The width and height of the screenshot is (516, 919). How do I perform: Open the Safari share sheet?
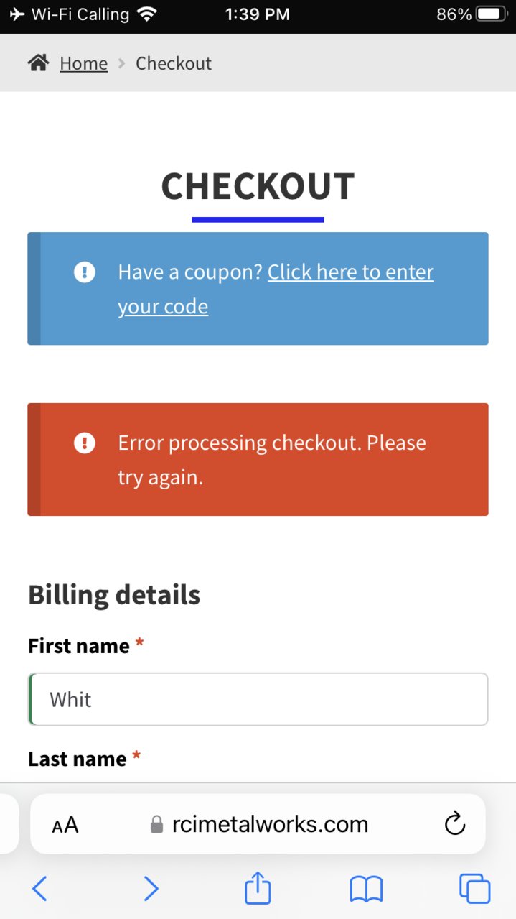pos(258,887)
